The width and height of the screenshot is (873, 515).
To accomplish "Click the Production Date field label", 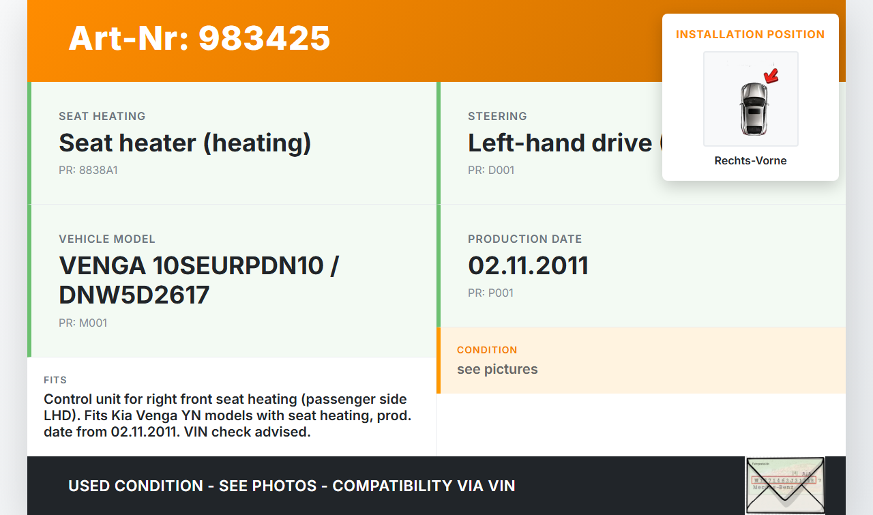I will pyautogui.click(x=524, y=239).
